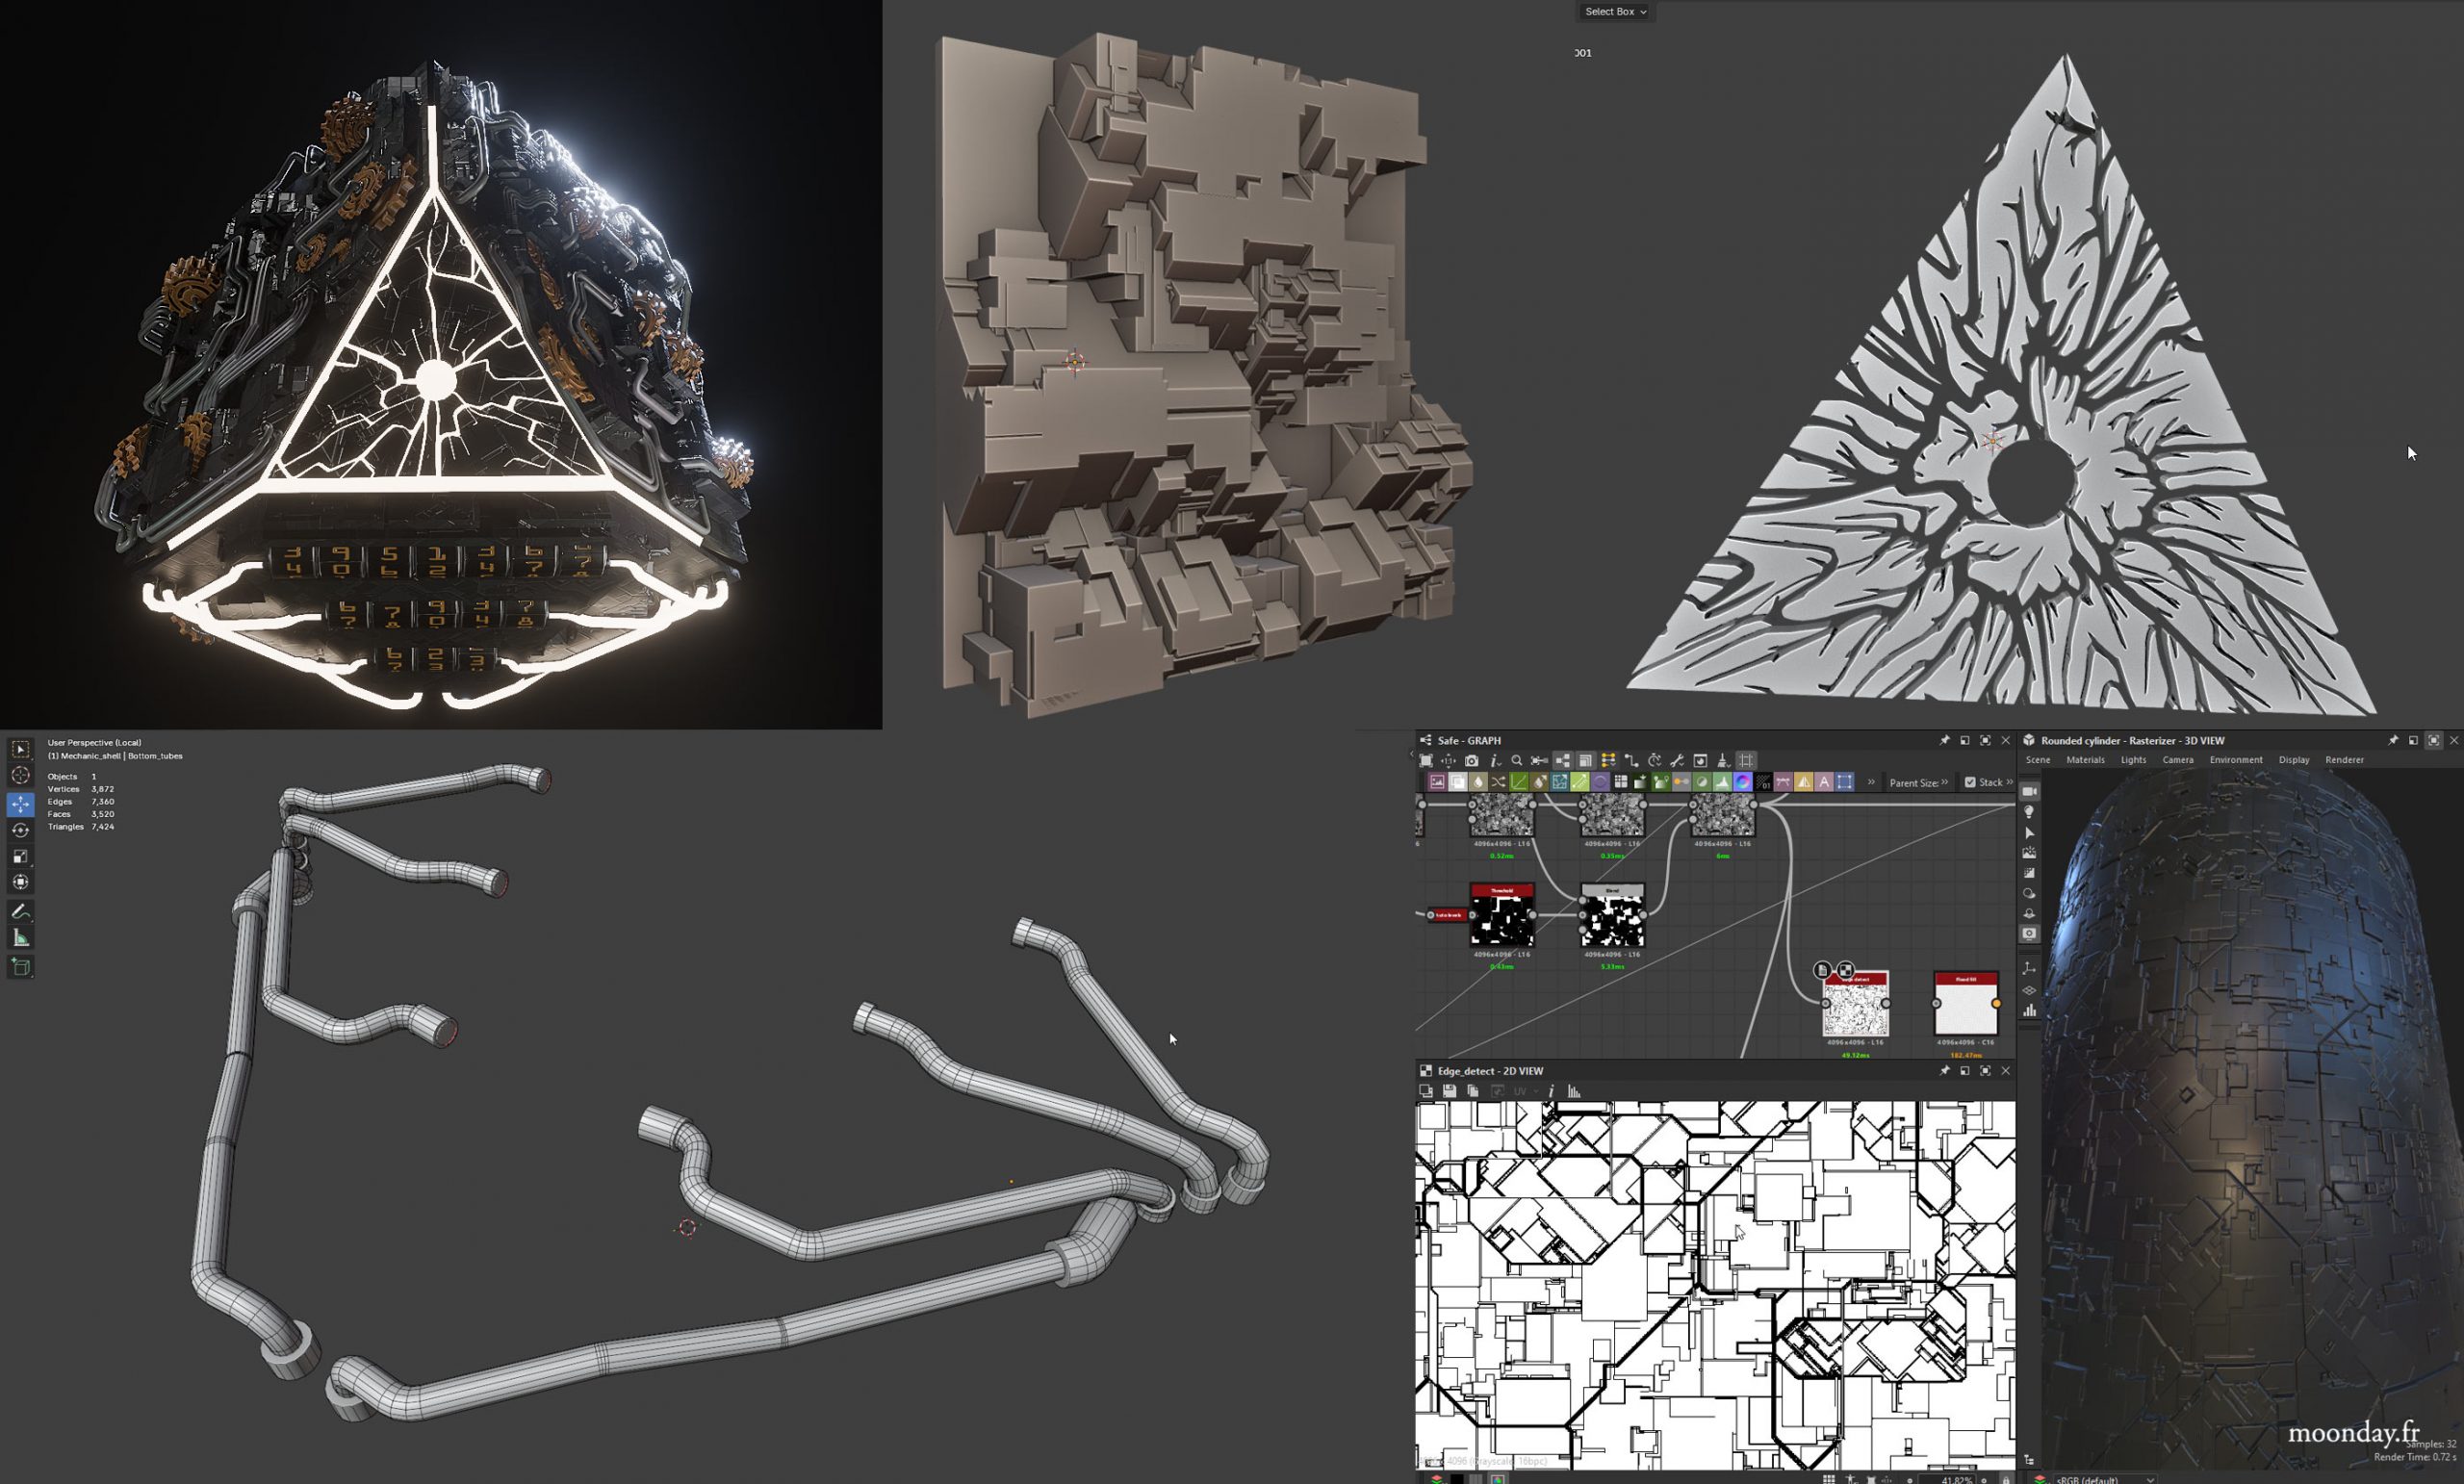
Task: Click the orange output connector on Flood fill node
Action: click(x=1996, y=1003)
